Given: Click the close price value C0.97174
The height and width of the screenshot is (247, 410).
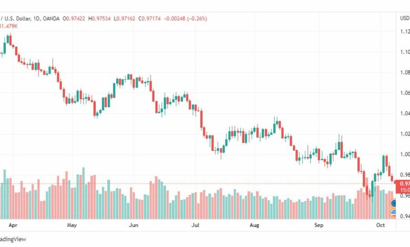Looking at the screenshot, I should (150, 18).
